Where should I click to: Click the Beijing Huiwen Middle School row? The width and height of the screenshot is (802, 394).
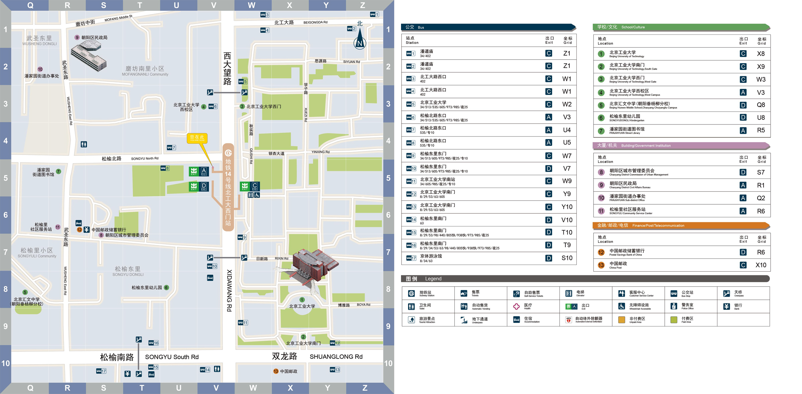click(682, 105)
